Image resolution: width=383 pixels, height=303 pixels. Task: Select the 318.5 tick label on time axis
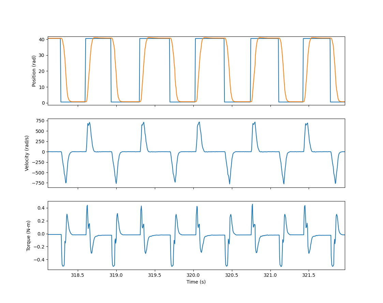78,275
